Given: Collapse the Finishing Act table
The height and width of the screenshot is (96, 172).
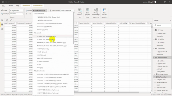Looking at the screenshot, I should (154, 49).
